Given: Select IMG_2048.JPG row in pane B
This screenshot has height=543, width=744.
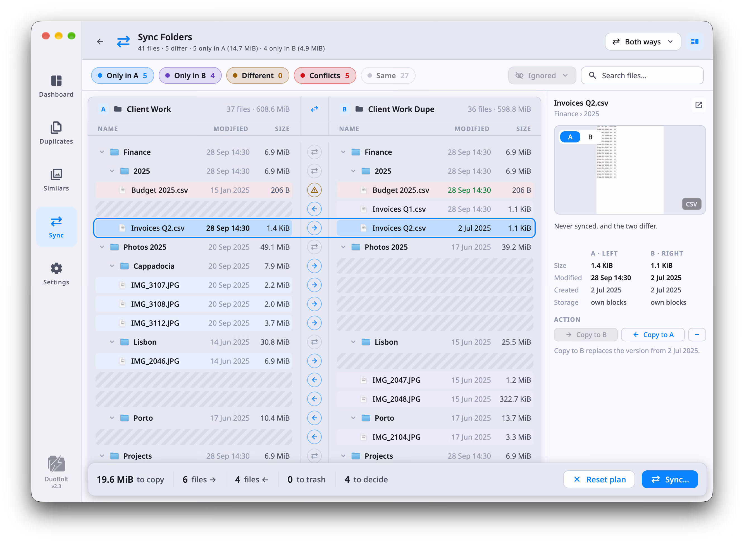Looking at the screenshot, I should [x=435, y=399].
